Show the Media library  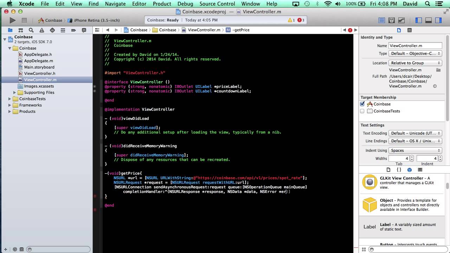click(x=420, y=170)
